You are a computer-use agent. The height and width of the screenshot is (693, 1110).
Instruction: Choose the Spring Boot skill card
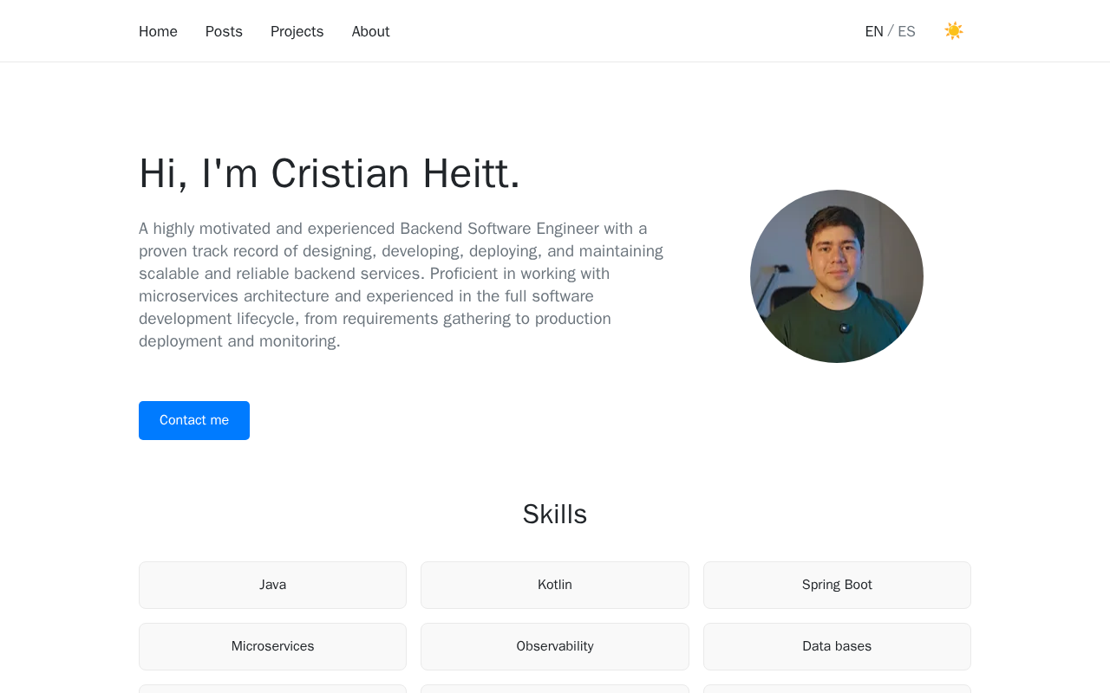pos(837,585)
